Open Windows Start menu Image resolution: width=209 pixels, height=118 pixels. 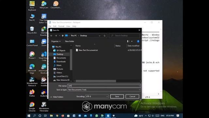coord(29,116)
